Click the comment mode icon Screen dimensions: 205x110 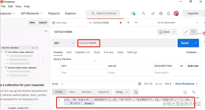click(x=193, y=32)
